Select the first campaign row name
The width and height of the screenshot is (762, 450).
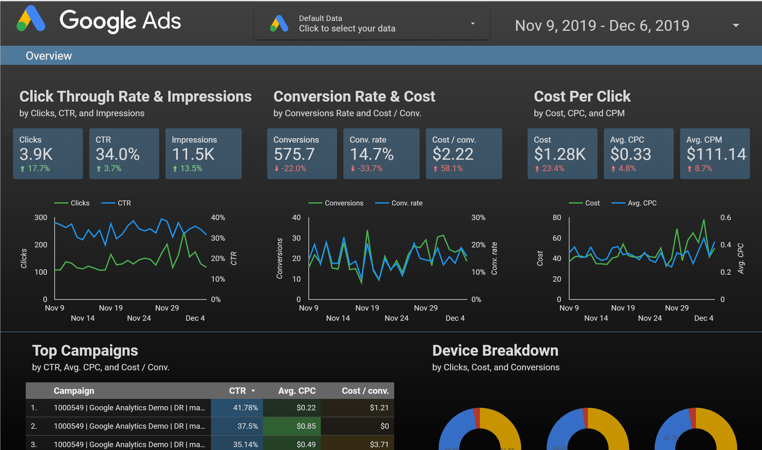pos(129,408)
